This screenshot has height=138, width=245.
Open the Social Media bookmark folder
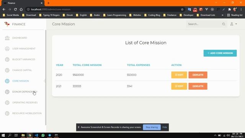[11, 15]
